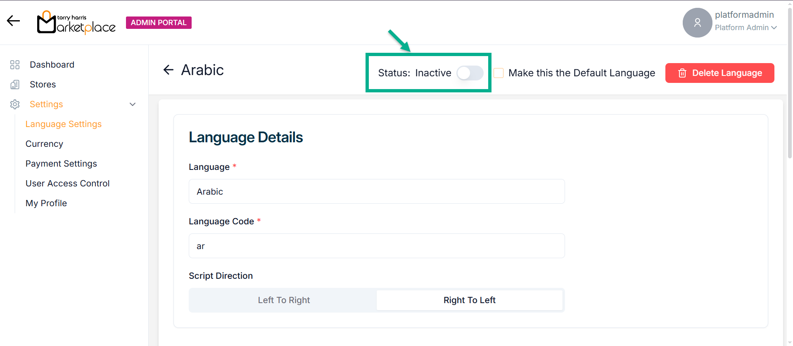This screenshot has height=346, width=793.
Task: Click into the Language Code field
Action: [x=376, y=246]
